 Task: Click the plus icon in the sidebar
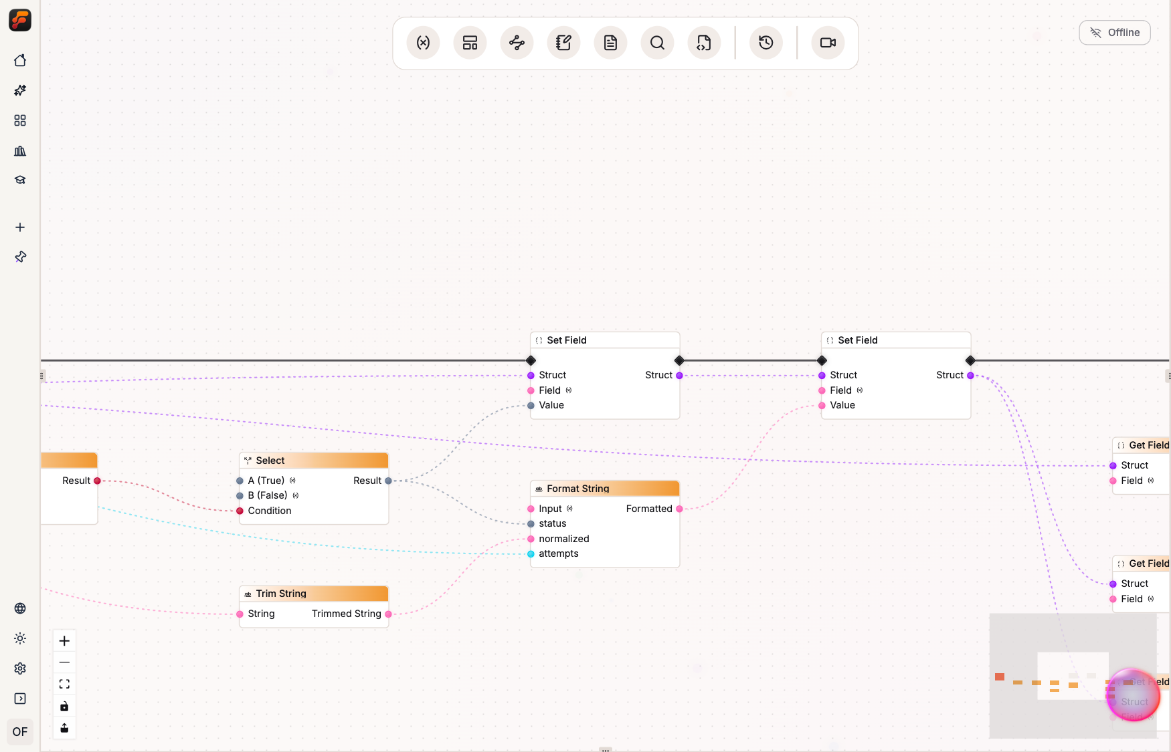(x=20, y=227)
